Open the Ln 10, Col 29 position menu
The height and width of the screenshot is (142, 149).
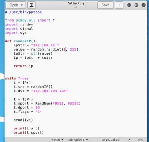click(116, 140)
